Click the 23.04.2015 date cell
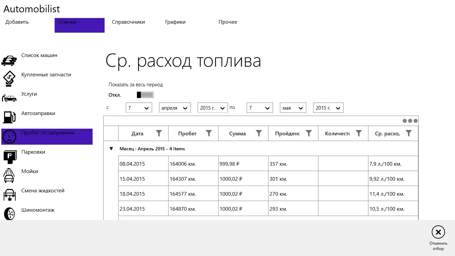 (x=144, y=209)
